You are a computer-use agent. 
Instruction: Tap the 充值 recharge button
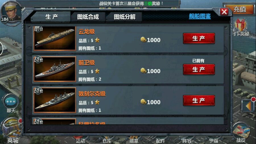pos(240,10)
